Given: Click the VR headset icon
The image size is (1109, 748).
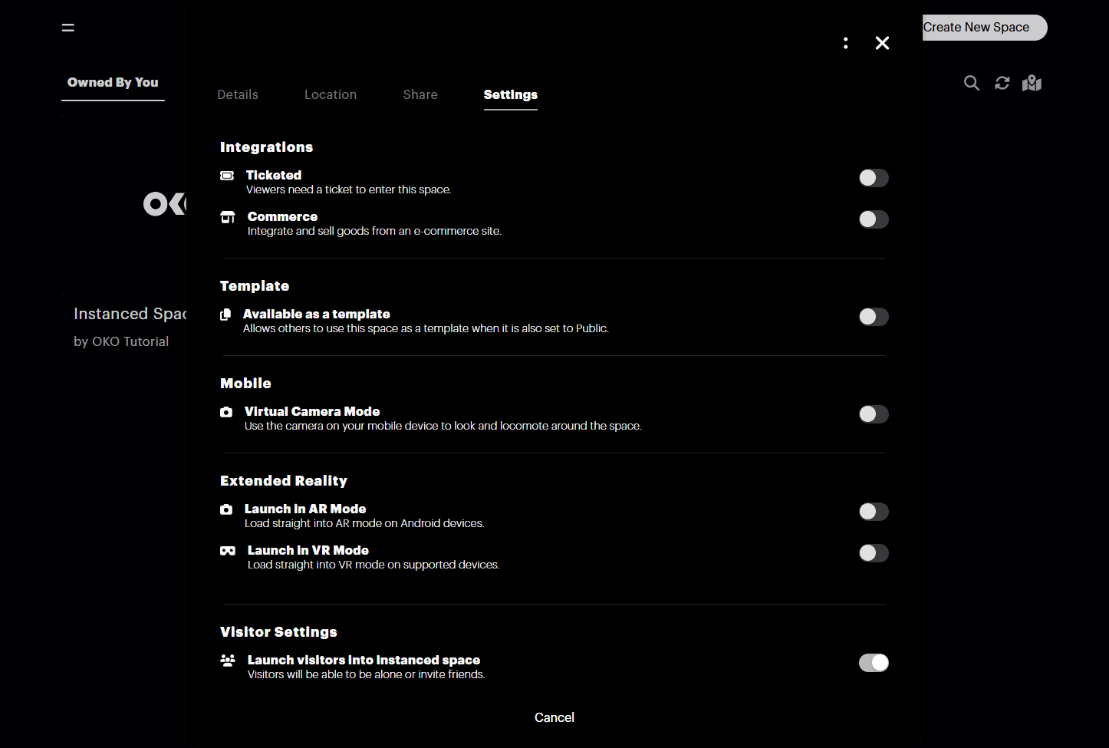Looking at the screenshot, I should point(228,551).
